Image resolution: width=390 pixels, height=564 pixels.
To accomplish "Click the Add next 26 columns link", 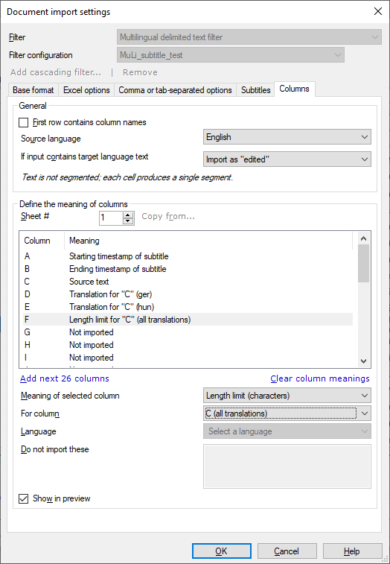I will tap(65, 378).
